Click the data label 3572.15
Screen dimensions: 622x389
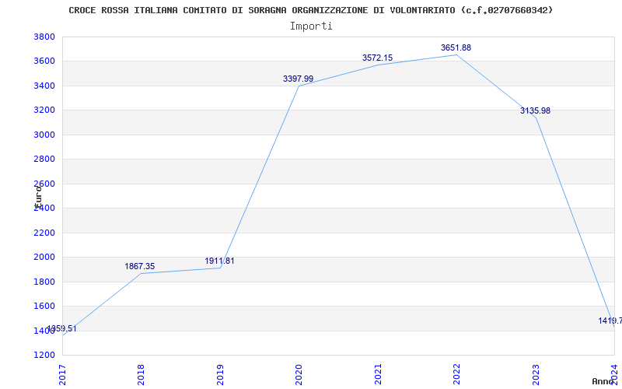tap(377, 58)
